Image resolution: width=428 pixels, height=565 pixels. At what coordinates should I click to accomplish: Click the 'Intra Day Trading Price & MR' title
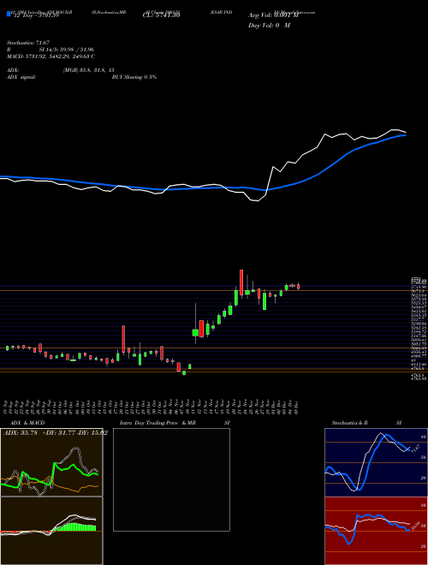click(x=158, y=423)
